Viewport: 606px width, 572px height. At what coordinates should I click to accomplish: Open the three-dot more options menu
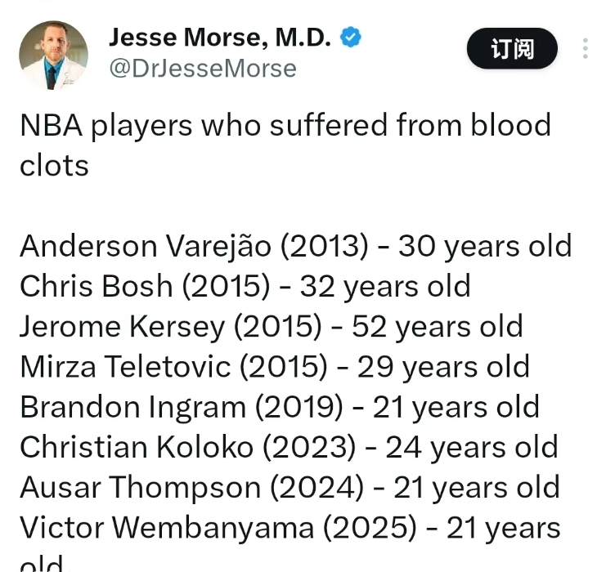(586, 48)
